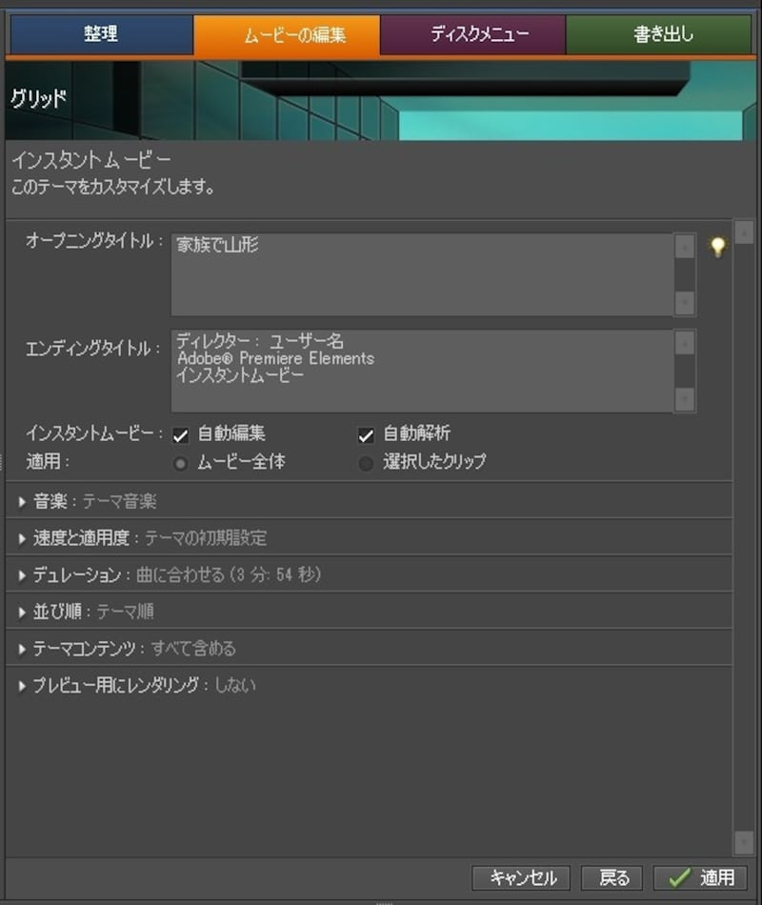Screen dimensions: 762x905
Task: Click the up scroll arrow beside the ending title box
Action: click(684, 341)
